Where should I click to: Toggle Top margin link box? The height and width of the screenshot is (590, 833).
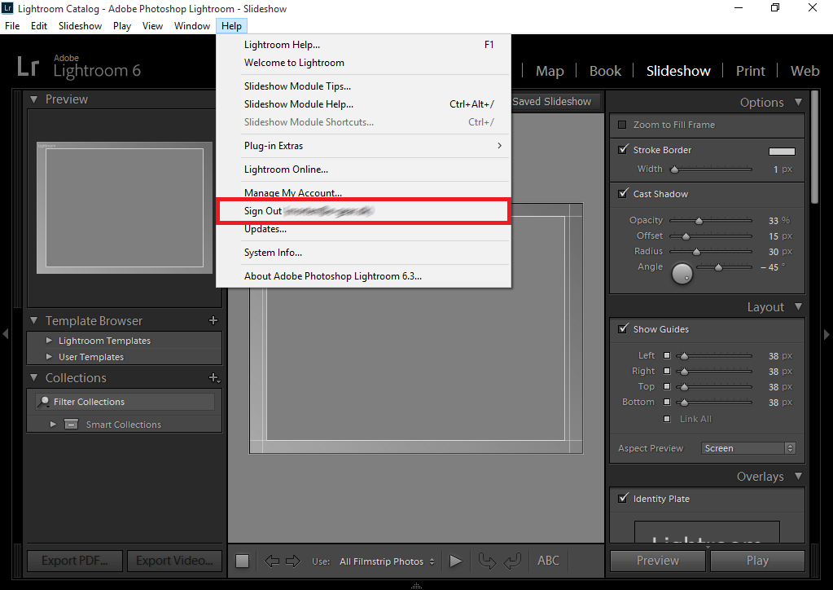667,386
